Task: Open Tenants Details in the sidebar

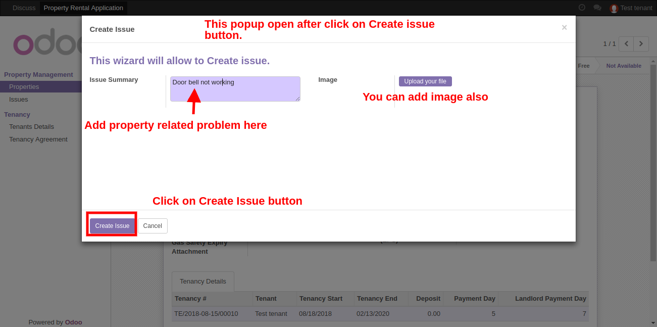Action: coord(31,127)
